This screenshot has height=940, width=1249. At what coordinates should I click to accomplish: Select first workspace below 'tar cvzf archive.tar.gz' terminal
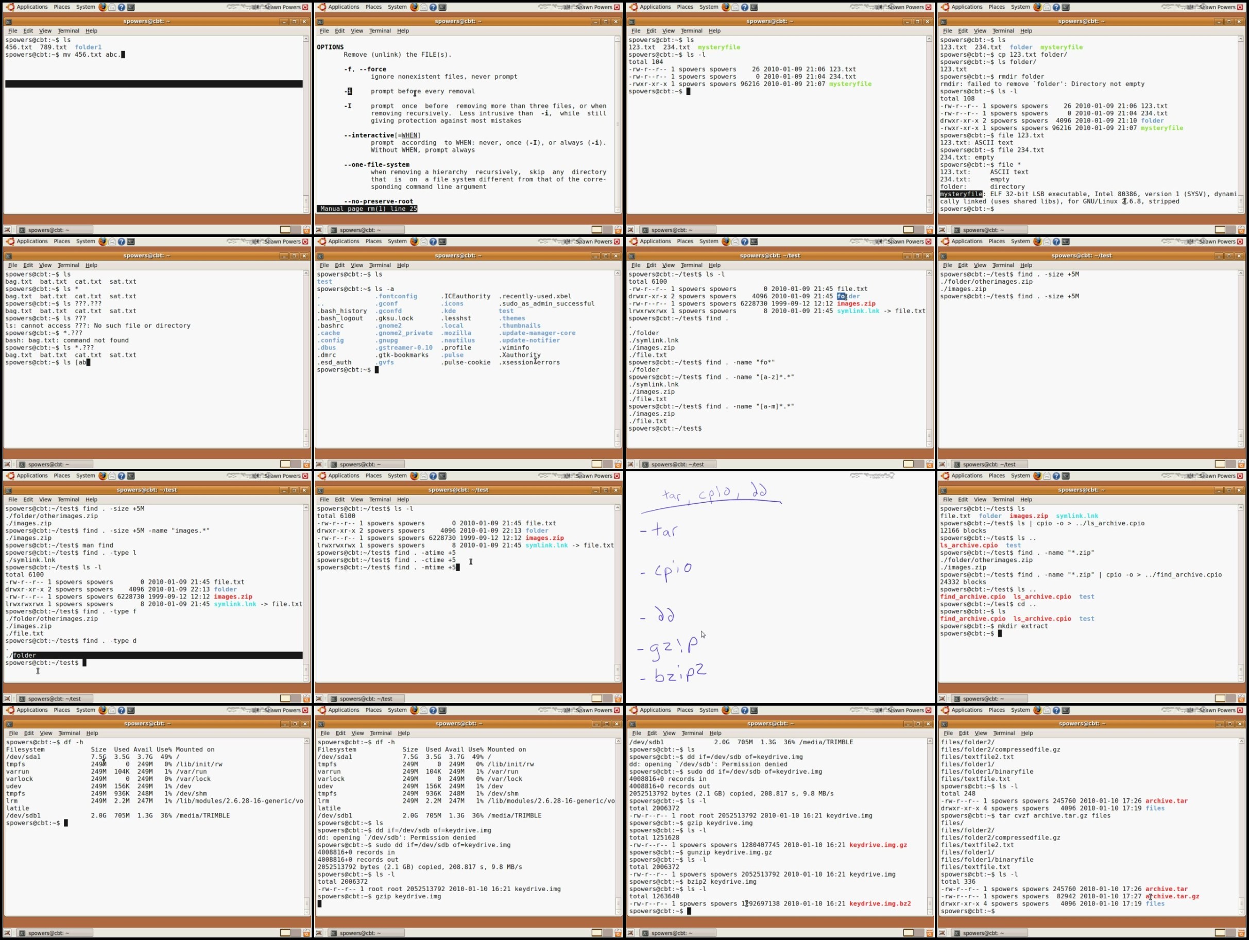coord(1220,933)
